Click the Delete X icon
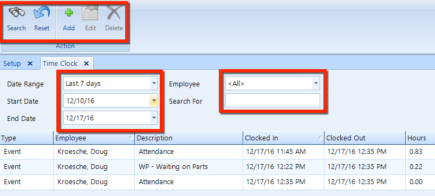Viewport: 435px width, 196px height. tap(114, 13)
